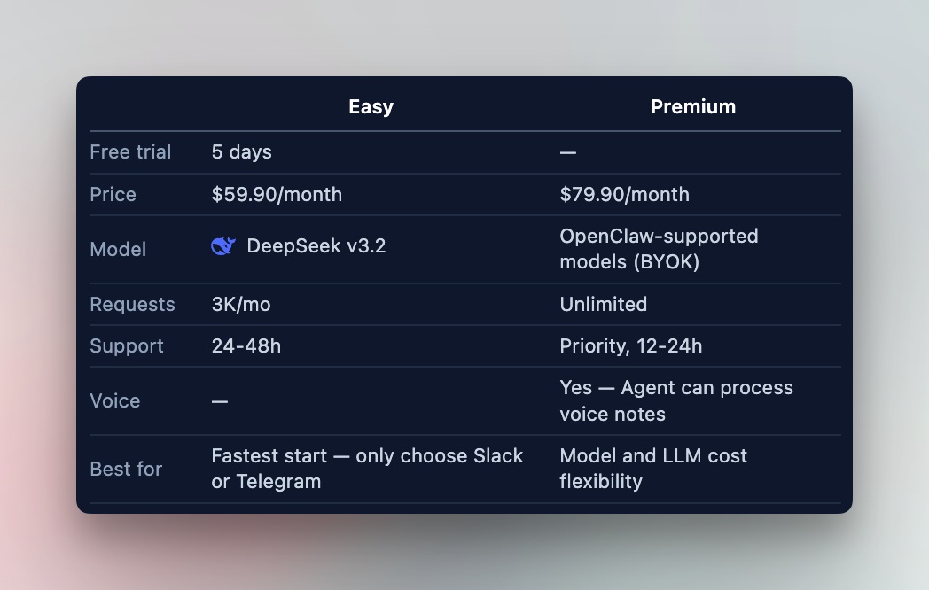Viewport: 929px width, 590px height.
Task: Select the Premium column header
Action: (x=693, y=107)
